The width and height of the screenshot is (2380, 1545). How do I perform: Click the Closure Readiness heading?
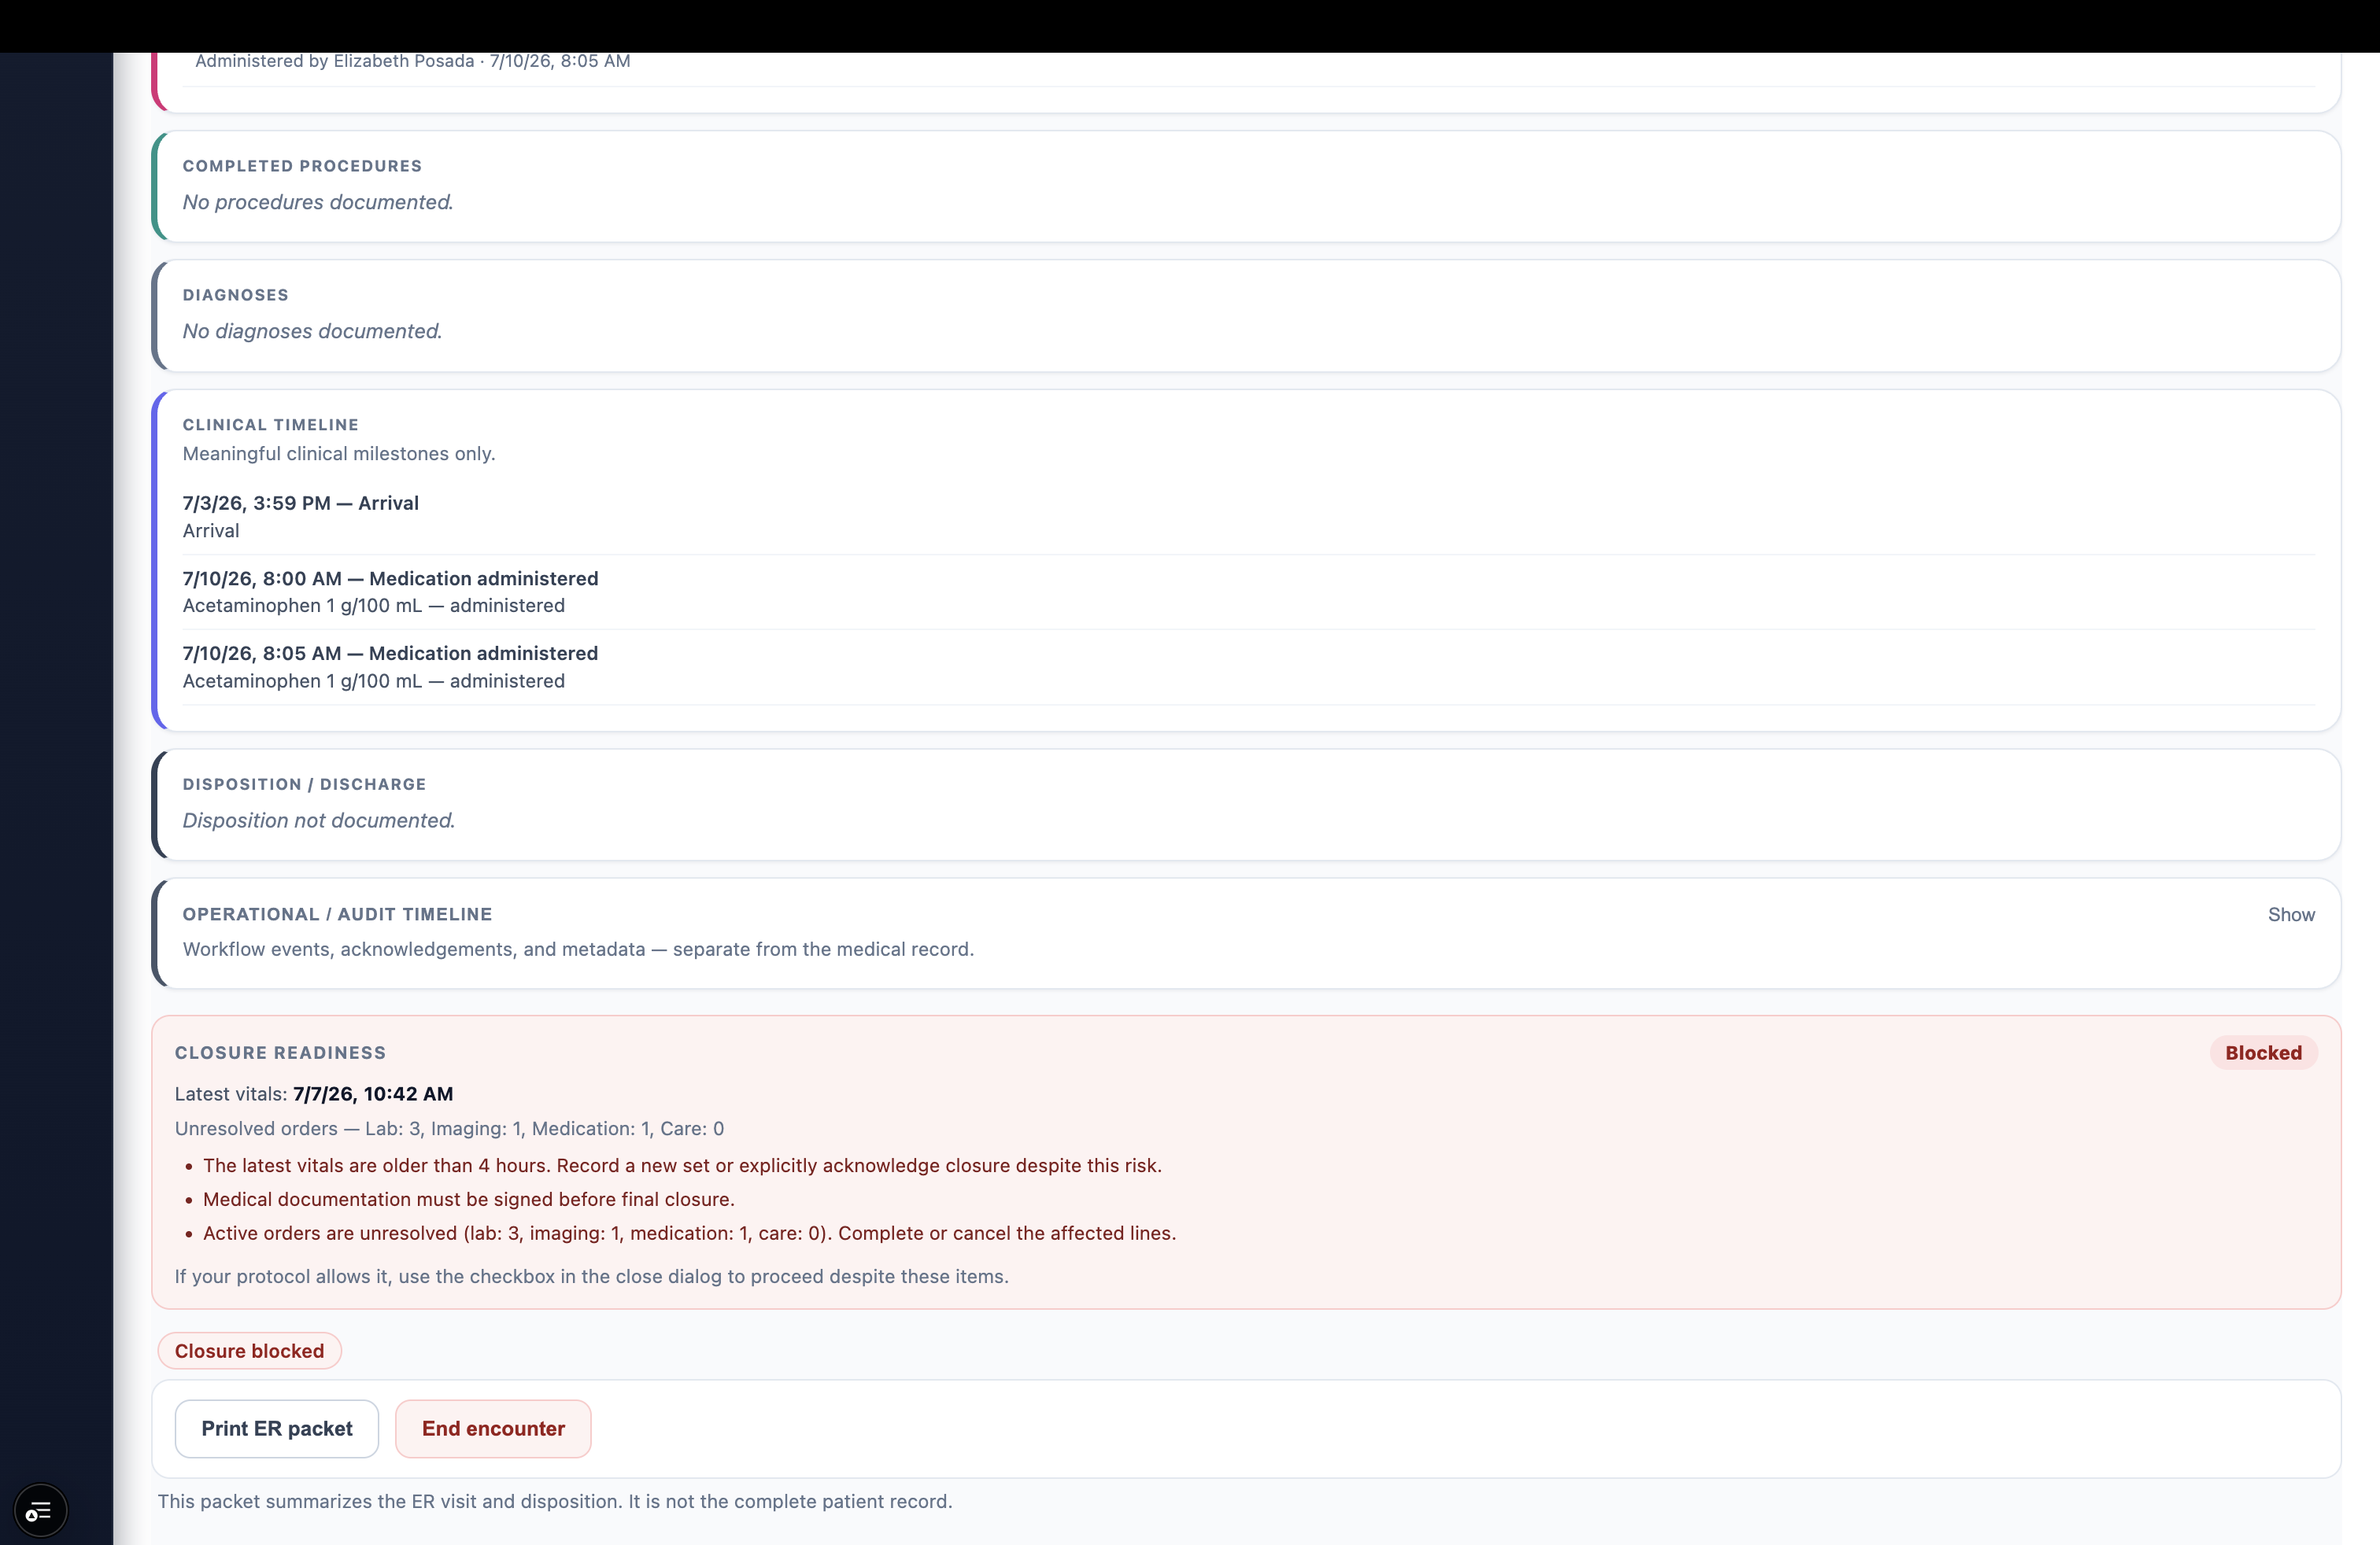[x=280, y=1053]
